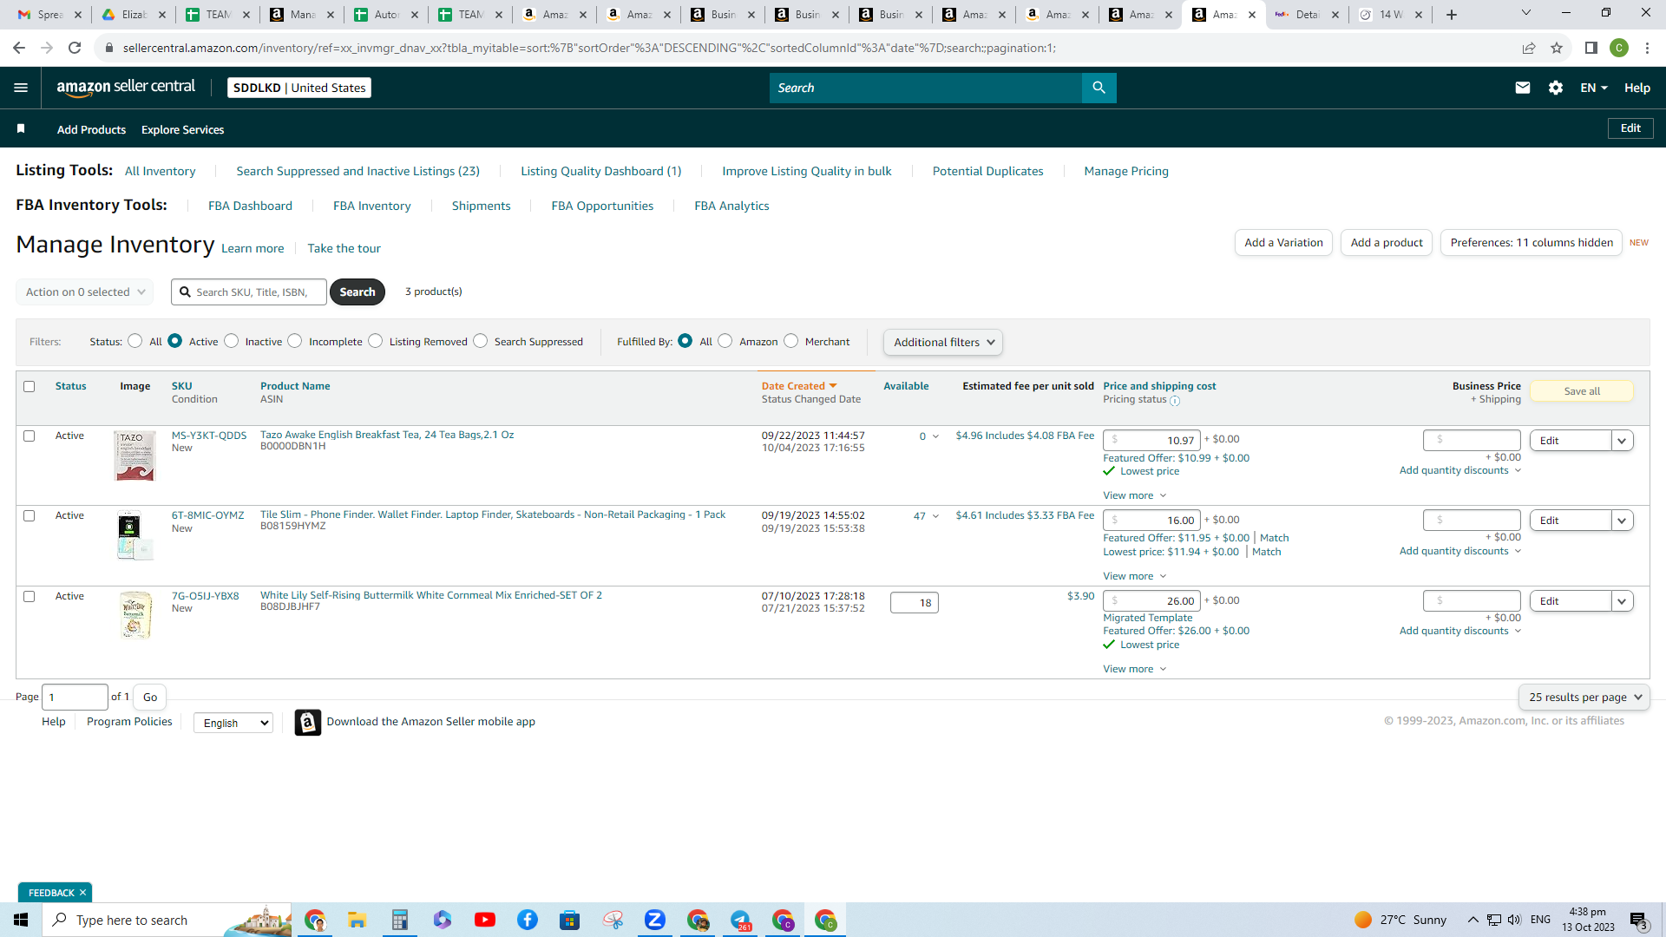Open the English language selector in footer
Image resolution: width=1666 pixels, height=937 pixels.
coord(233,723)
